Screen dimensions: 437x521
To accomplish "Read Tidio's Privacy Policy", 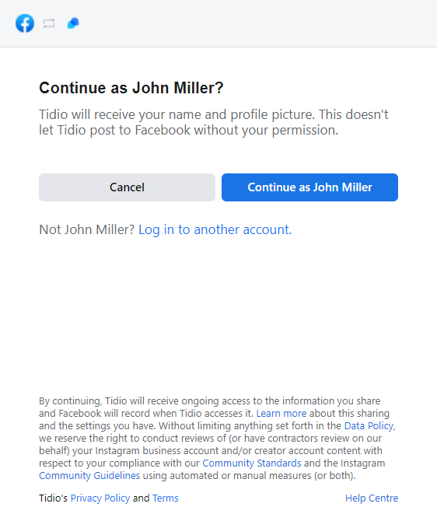I will (x=100, y=498).
